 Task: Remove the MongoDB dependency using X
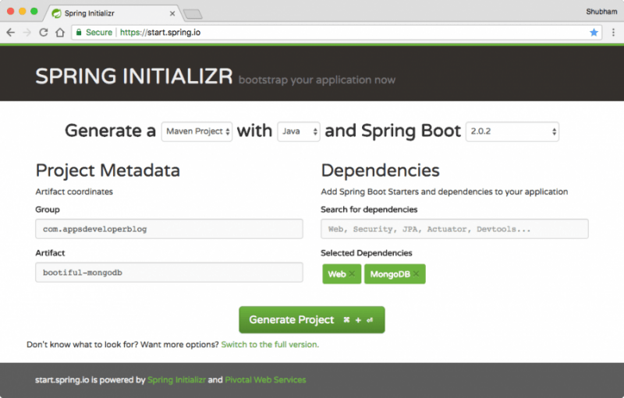pyautogui.click(x=417, y=274)
